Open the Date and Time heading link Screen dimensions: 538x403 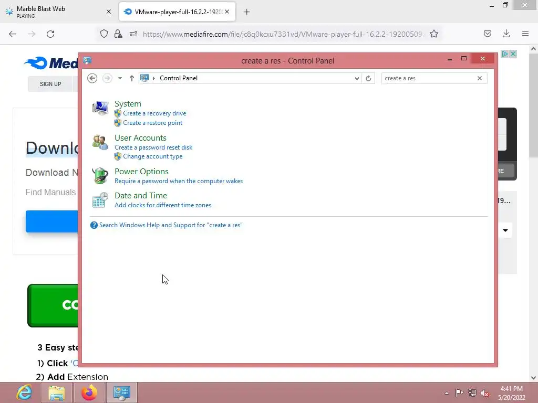pos(141,195)
